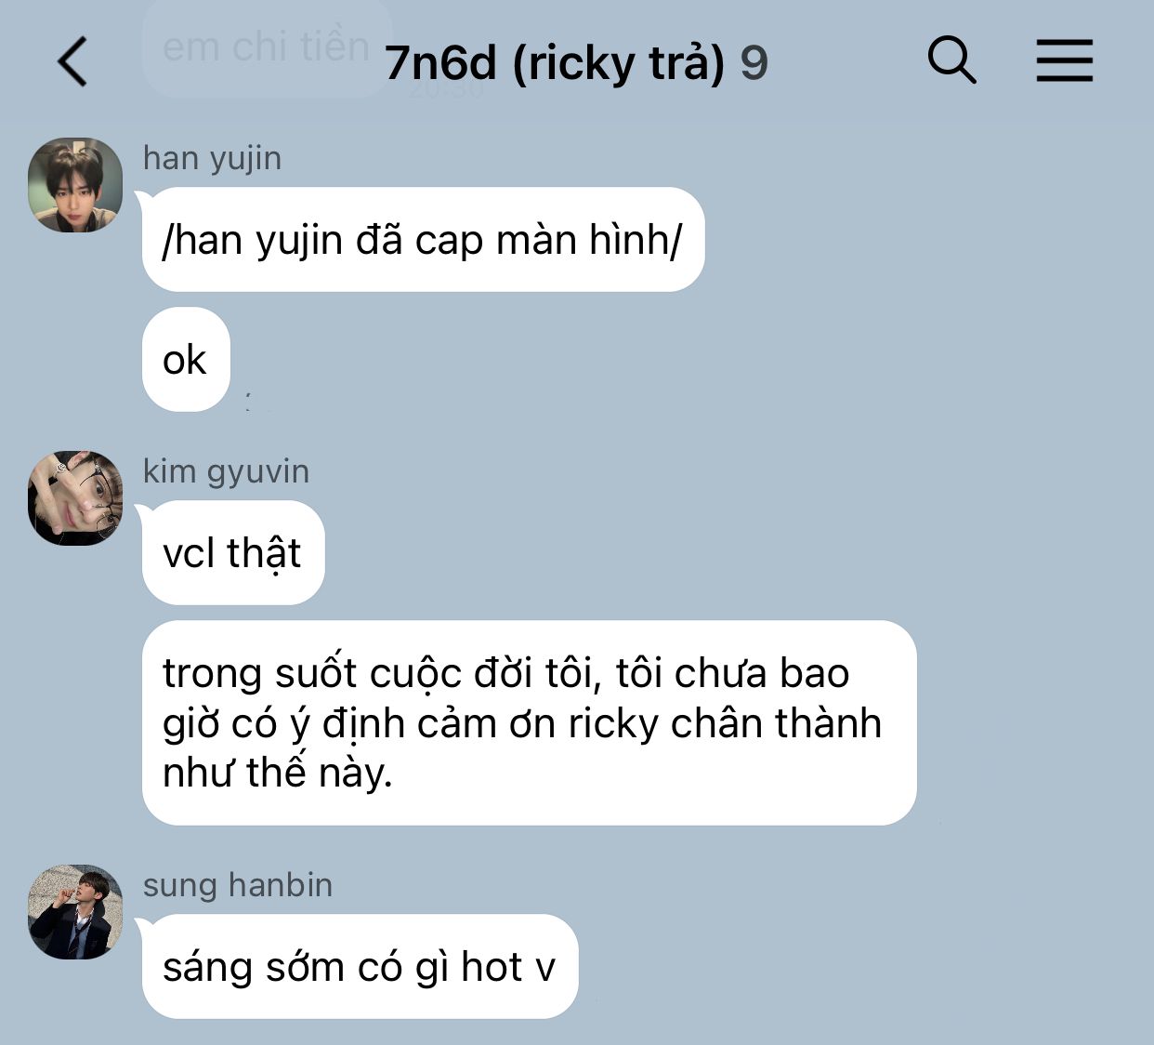Tap the "/han yujin đã cap màn hình/" message
The image size is (1154, 1045).
pyautogui.click(x=423, y=240)
